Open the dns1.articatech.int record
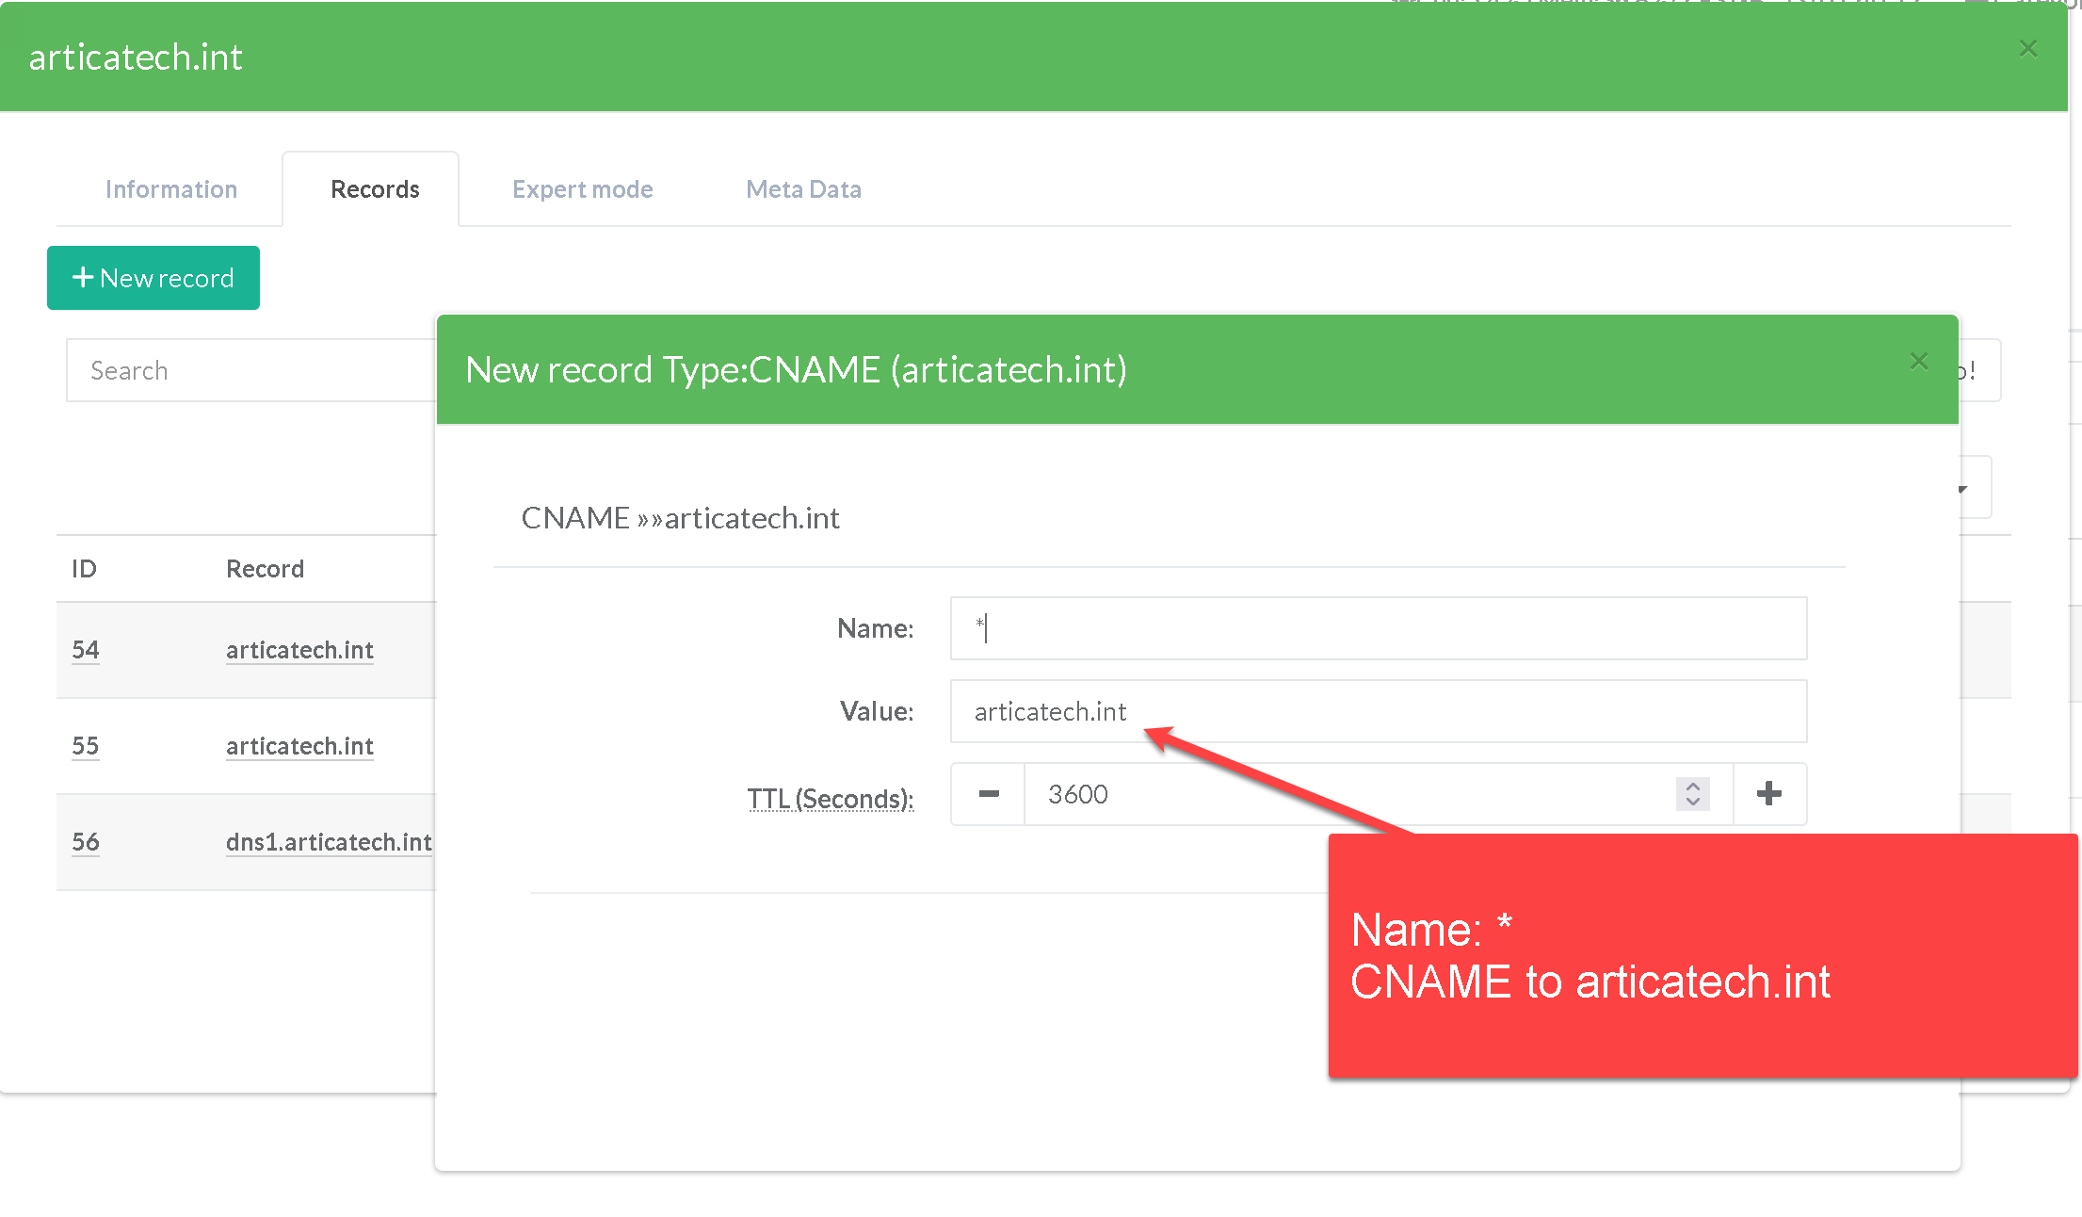The width and height of the screenshot is (2082, 1217). 329,842
